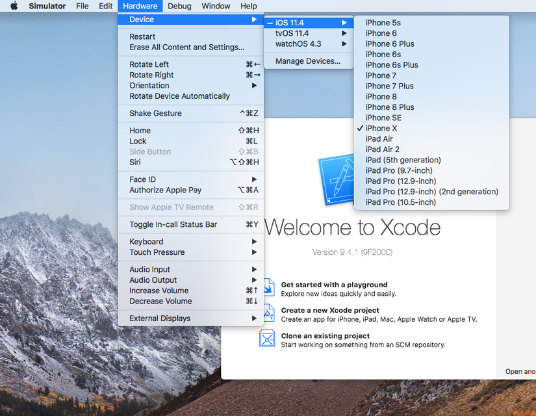Screen dimensions: 536x416
Task: Switch to iPhone 6s Plus simulator
Action: [431, 65]
